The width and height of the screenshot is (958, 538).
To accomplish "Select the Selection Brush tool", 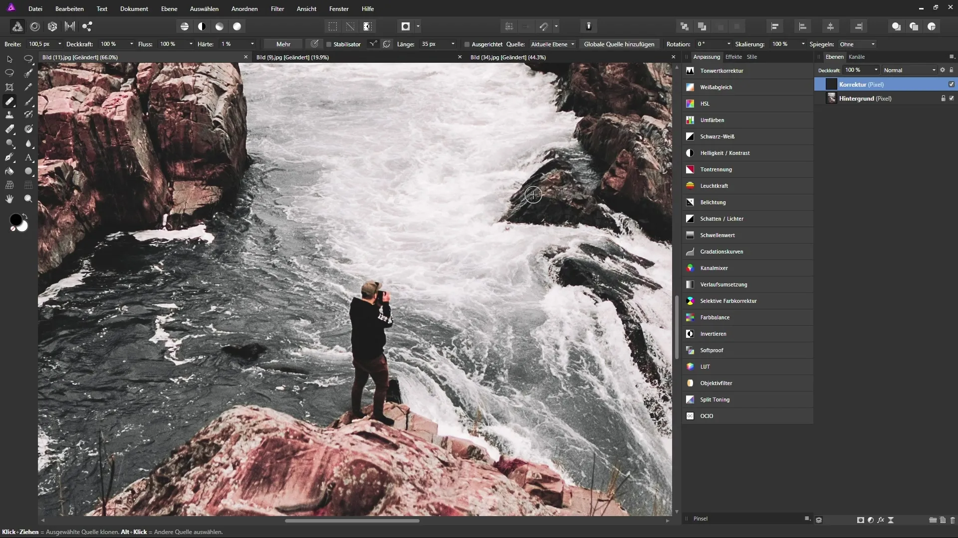I will pos(28,73).
